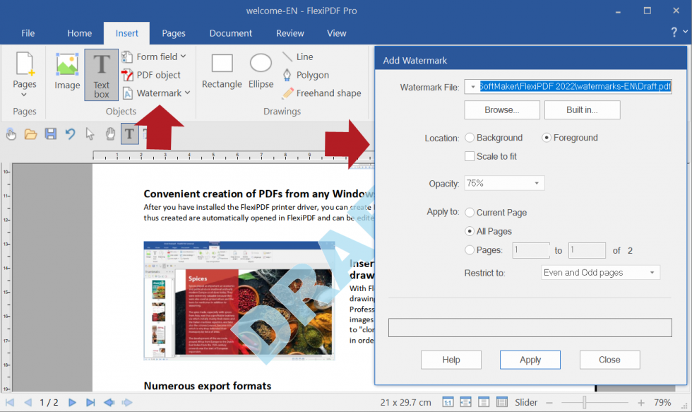Click the Undo arrow icon
This screenshot has width=692, height=412.
point(68,134)
